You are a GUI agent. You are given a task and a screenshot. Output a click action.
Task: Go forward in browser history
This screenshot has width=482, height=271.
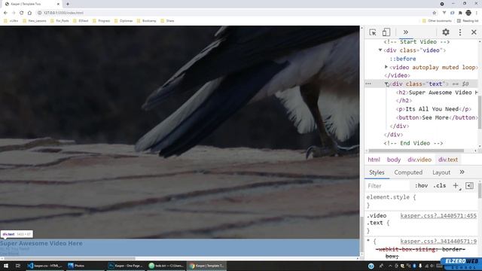[x=14, y=13]
